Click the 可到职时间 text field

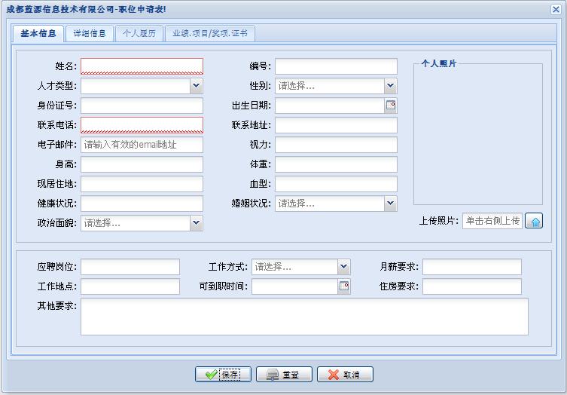pos(294,286)
